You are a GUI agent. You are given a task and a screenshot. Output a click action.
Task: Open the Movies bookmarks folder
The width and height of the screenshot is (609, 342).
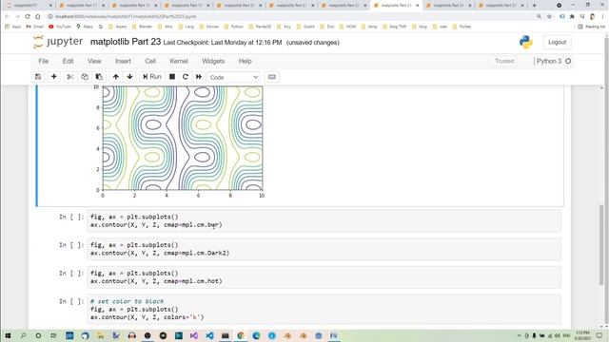[x=209, y=27]
